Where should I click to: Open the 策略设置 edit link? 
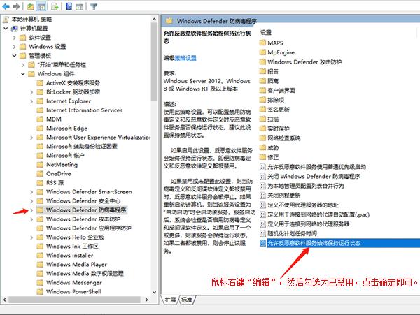(x=185, y=58)
